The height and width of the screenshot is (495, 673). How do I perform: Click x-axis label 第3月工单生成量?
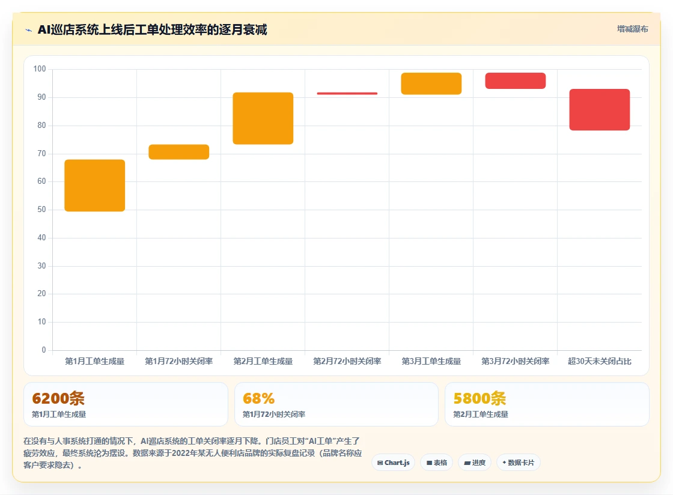tap(431, 361)
